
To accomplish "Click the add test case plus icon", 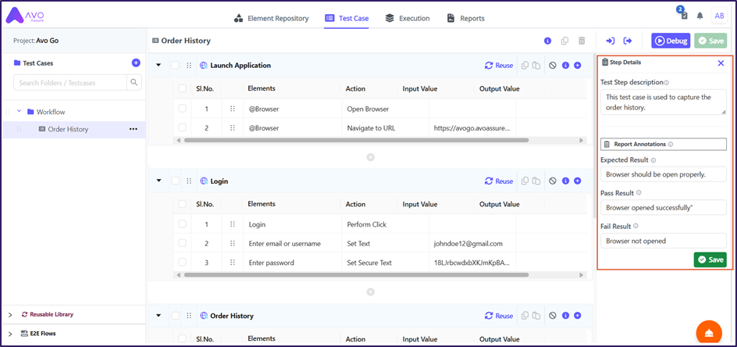I will 136,63.
